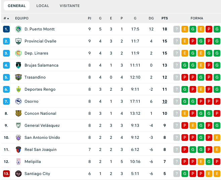The height and width of the screenshot is (180, 221).
Task: Open the Dep. Linares team link
Action: 36,53
